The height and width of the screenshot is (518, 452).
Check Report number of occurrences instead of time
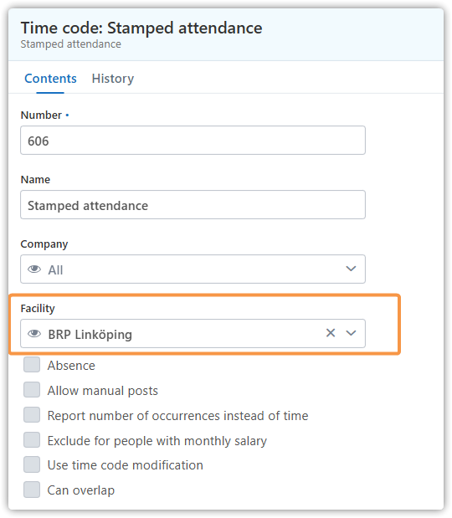tap(32, 414)
